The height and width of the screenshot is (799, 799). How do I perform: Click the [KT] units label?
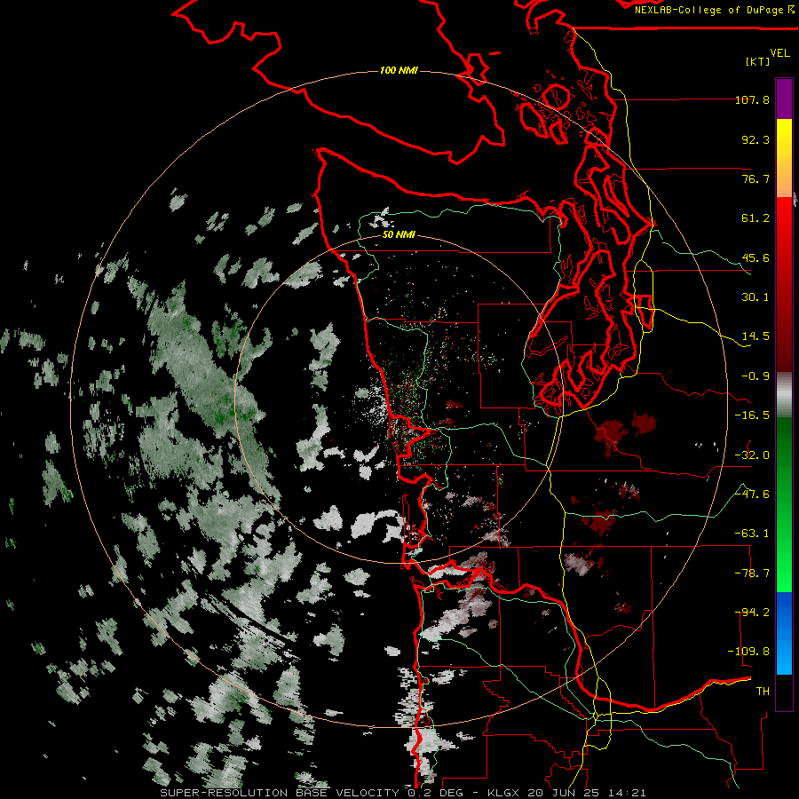[758, 61]
